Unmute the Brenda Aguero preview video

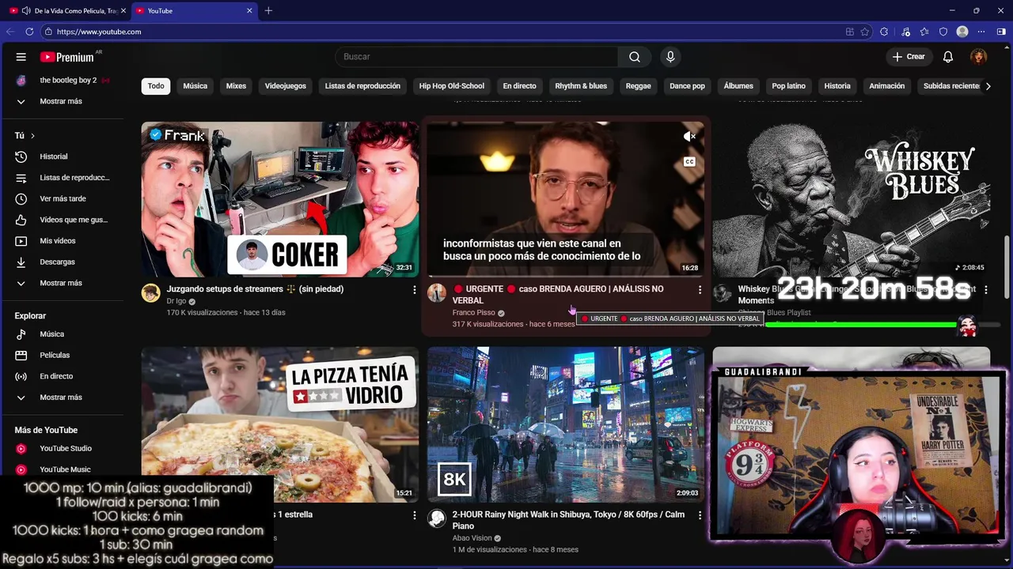coord(689,137)
